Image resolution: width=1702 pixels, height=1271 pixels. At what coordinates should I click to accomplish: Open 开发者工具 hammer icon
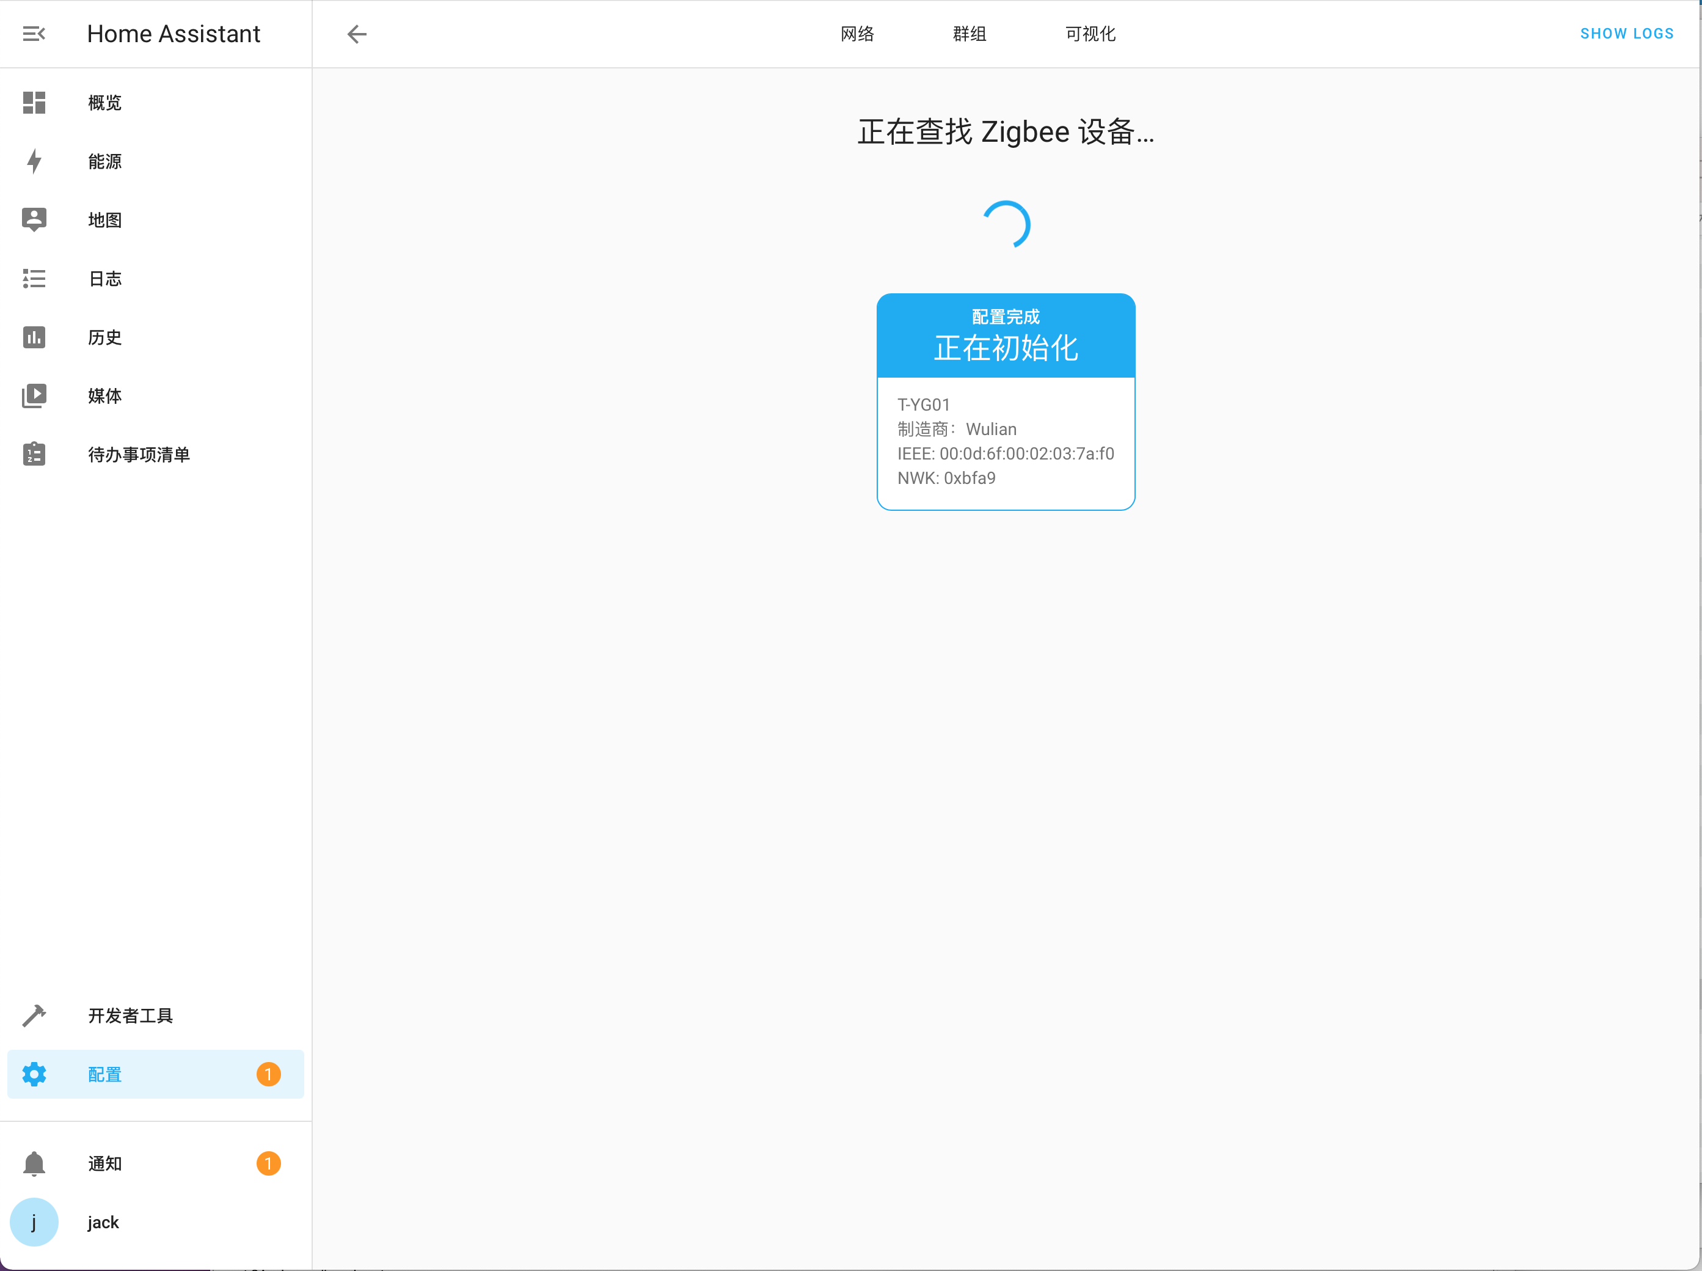[x=34, y=1016]
